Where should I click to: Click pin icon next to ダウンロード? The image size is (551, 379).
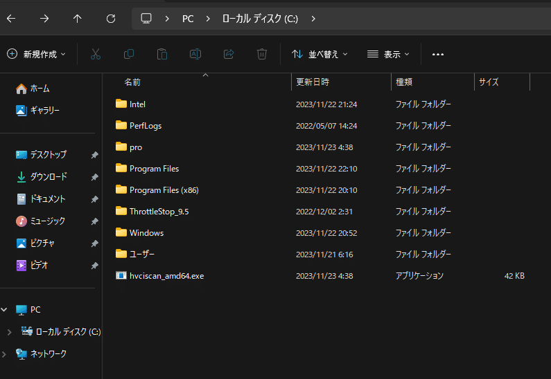click(x=94, y=177)
